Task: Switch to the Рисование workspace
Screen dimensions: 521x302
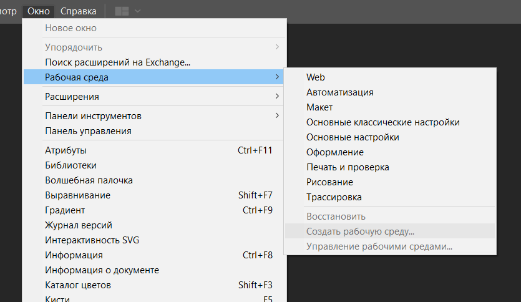Action: [x=329, y=182]
